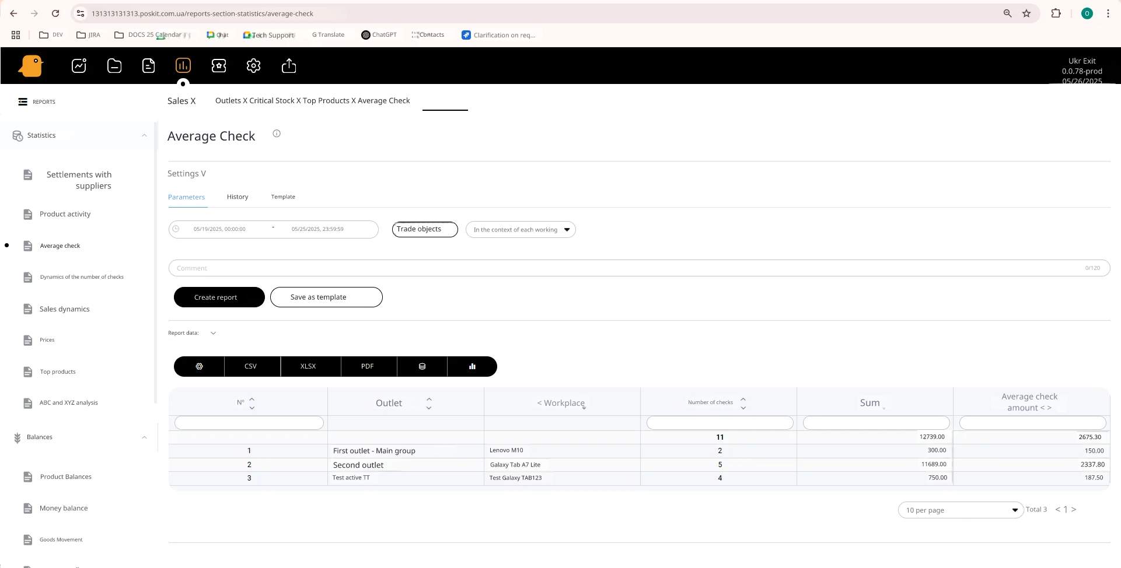Expand the Report data chevron
The width and height of the screenshot is (1121, 568).
pyautogui.click(x=213, y=333)
